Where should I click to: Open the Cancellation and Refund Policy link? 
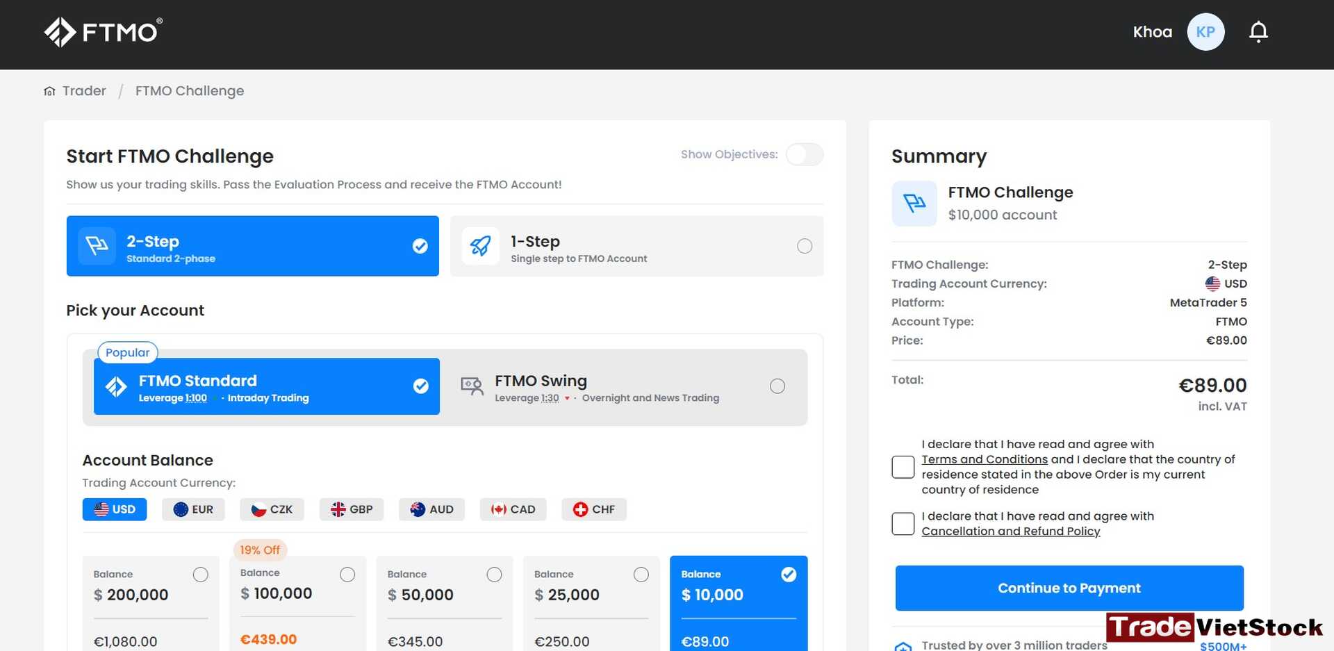click(x=1011, y=531)
